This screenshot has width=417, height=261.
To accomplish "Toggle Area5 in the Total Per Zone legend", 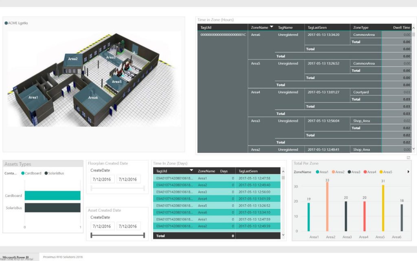I will coord(382,172).
